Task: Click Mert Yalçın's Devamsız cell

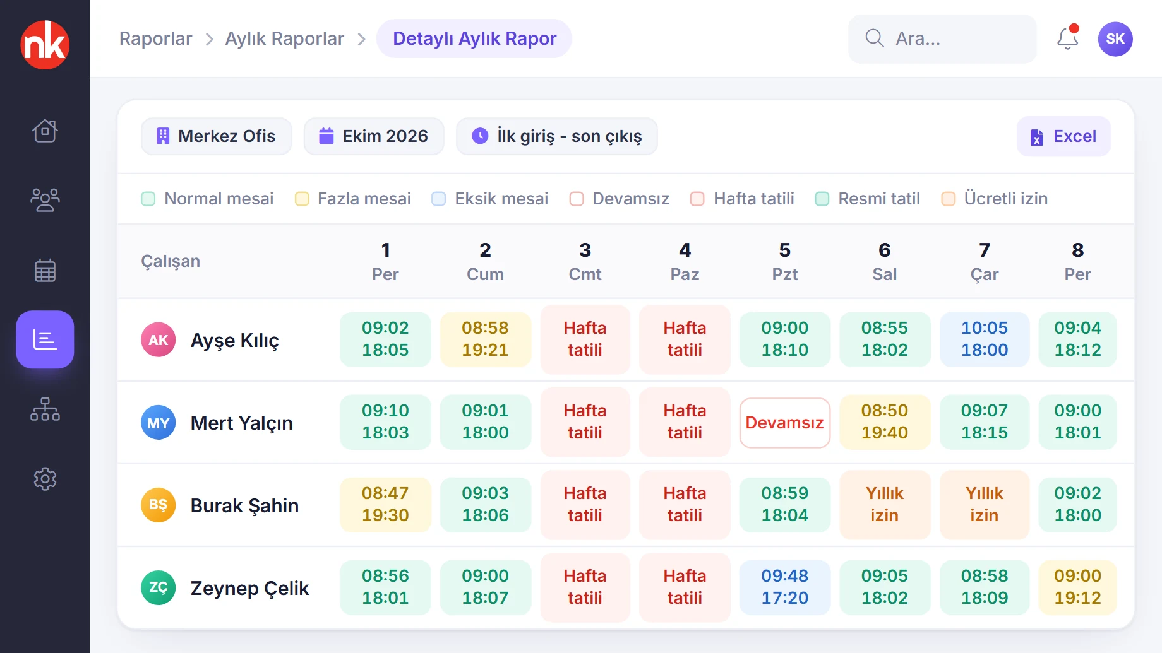Action: [785, 423]
